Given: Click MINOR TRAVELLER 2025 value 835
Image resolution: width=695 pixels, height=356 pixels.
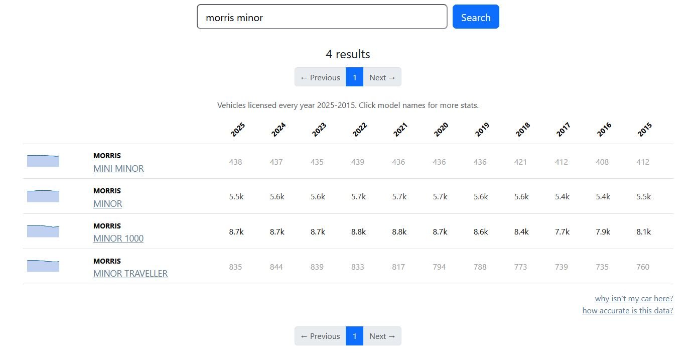Looking at the screenshot, I should point(235,267).
